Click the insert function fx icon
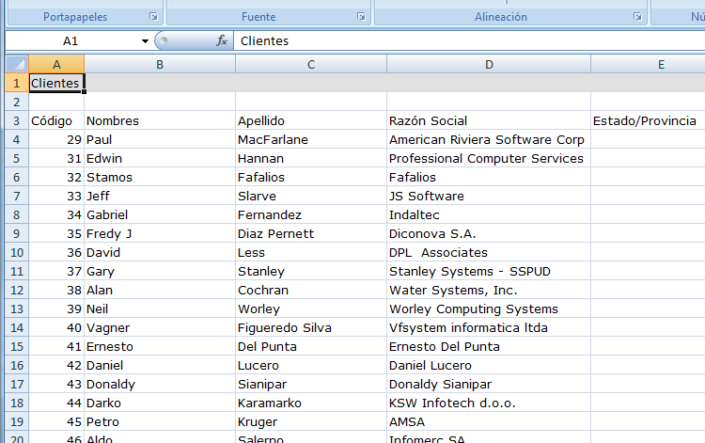The width and height of the screenshot is (705, 443). click(x=221, y=41)
